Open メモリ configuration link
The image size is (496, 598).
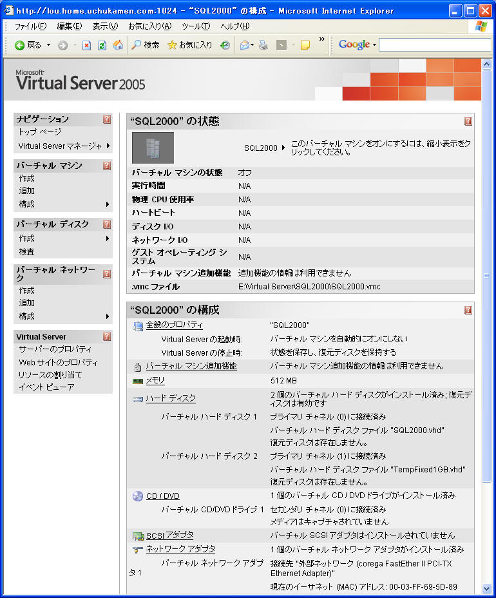click(155, 380)
